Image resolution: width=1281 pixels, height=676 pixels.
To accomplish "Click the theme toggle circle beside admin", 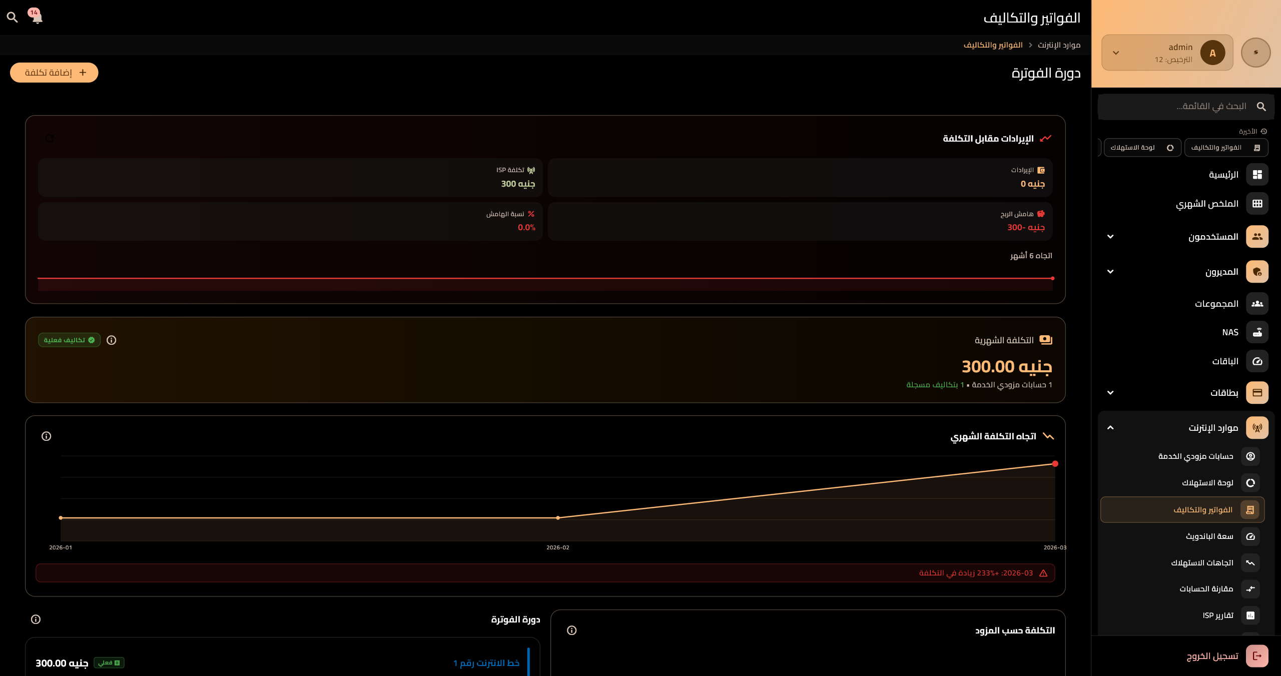I will click(x=1255, y=53).
